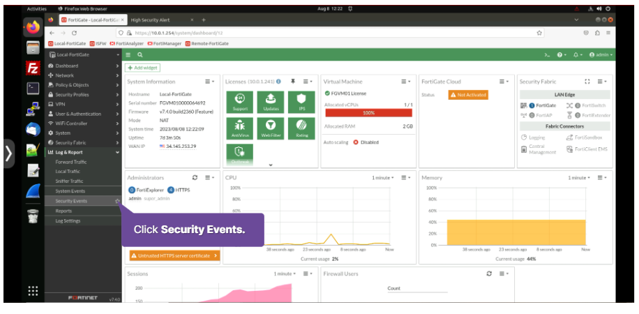Viewport: 639px width, 314px height.
Task: Expand Security Profiles menu
Action: pos(83,95)
